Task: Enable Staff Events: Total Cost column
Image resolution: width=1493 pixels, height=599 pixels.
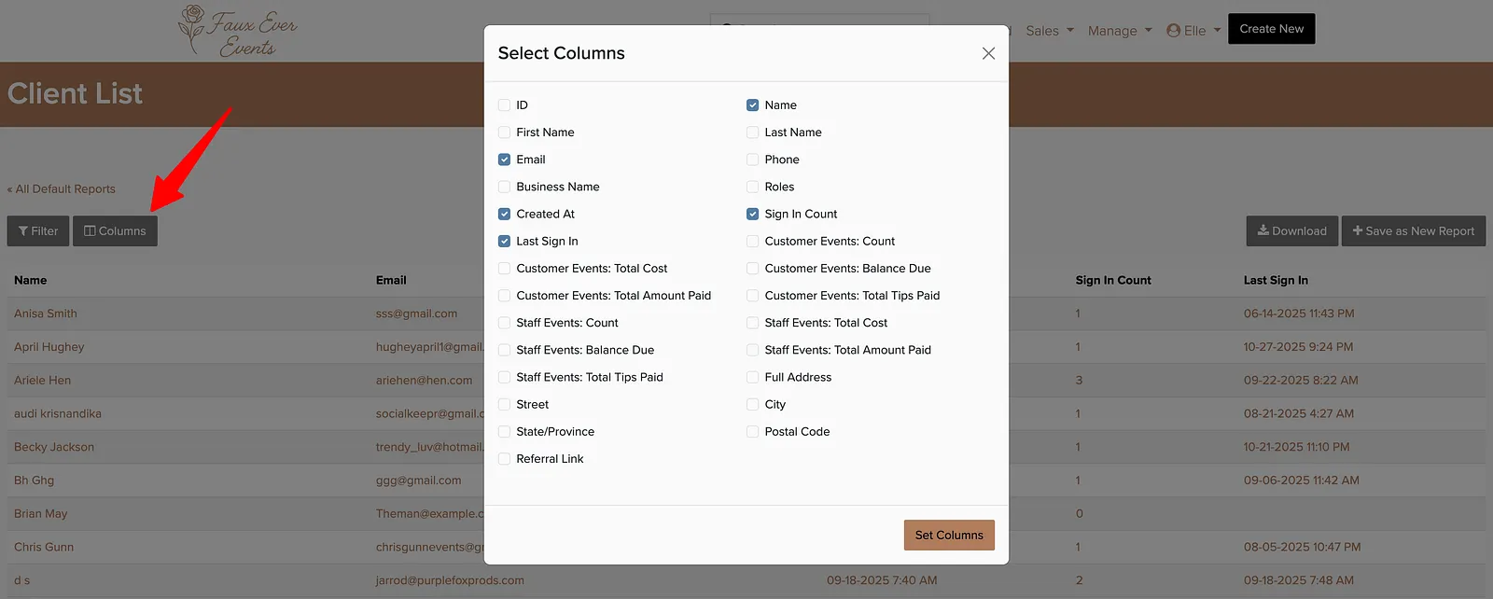Action: pos(752,323)
